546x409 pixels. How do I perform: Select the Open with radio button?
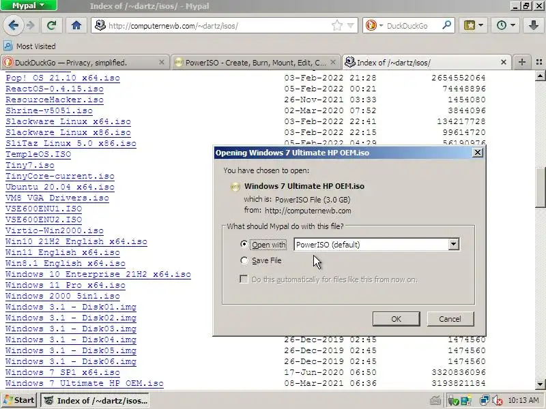(x=244, y=244)
